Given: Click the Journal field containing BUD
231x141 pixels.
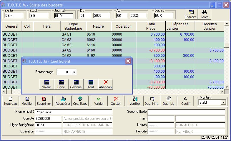Looking at the screenshot, I should [64, 16].
